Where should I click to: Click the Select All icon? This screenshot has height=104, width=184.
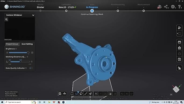(96, 94)
